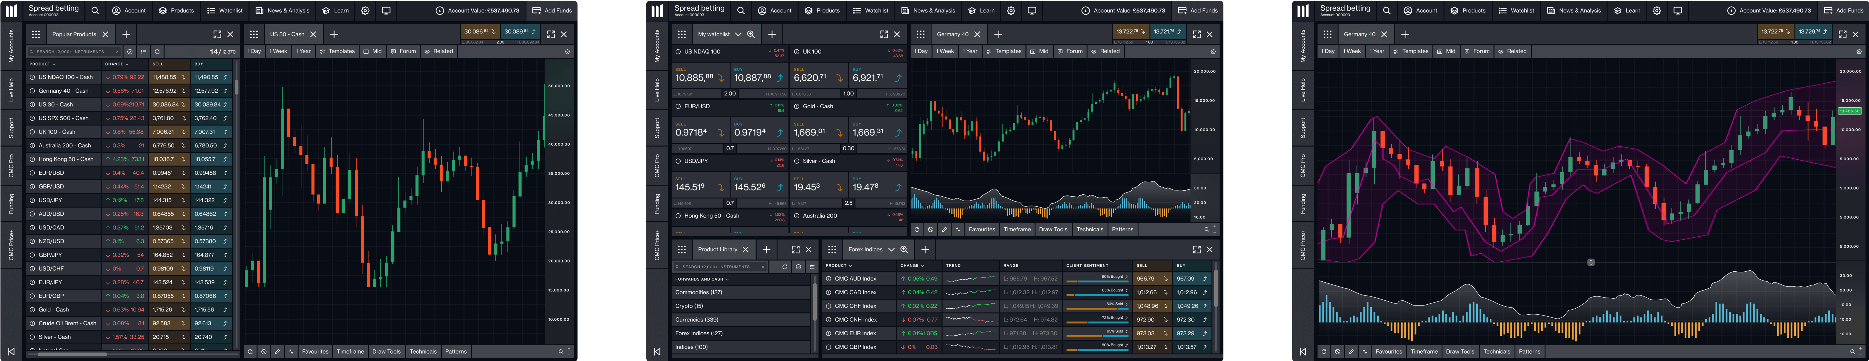1869x361 pixels.
Task: Click Add Funds in Popular Products window
Action: (553, 11)
